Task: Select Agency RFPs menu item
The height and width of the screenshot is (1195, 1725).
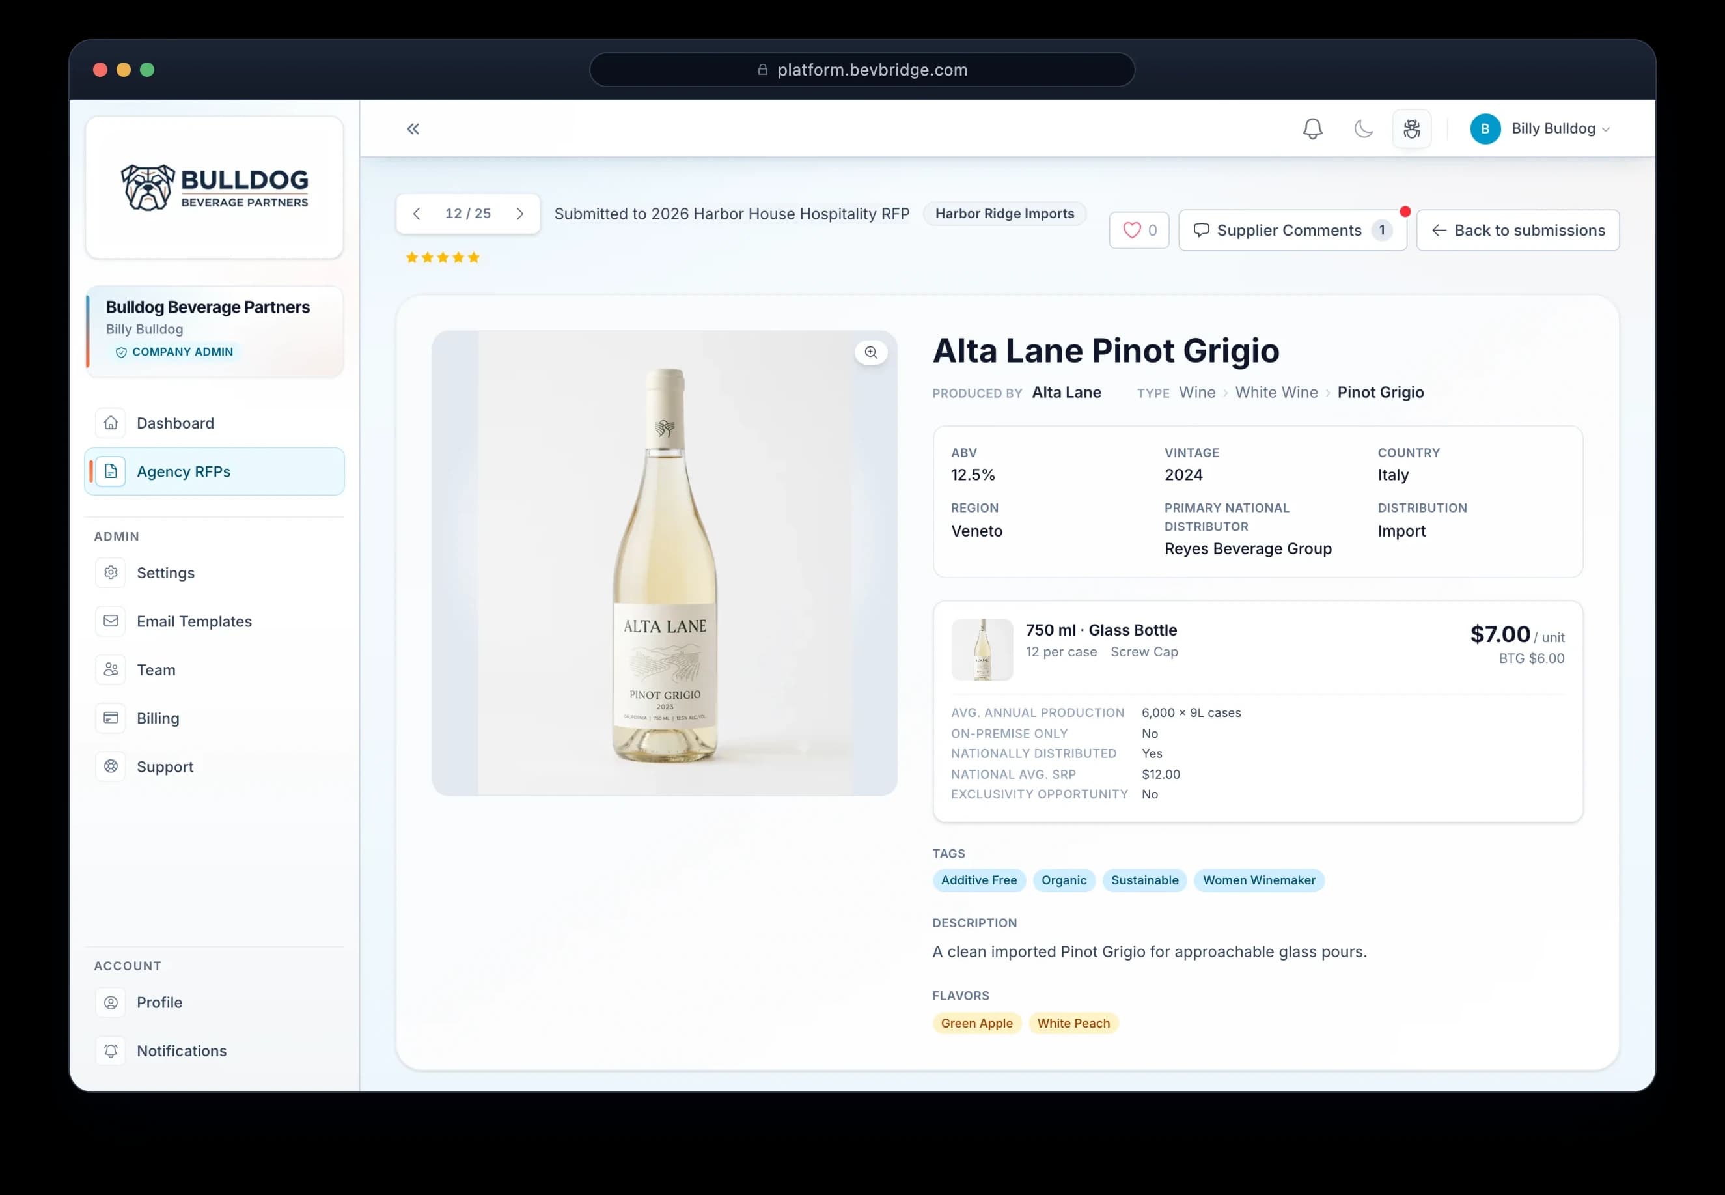Action: [x=214, y=471]
